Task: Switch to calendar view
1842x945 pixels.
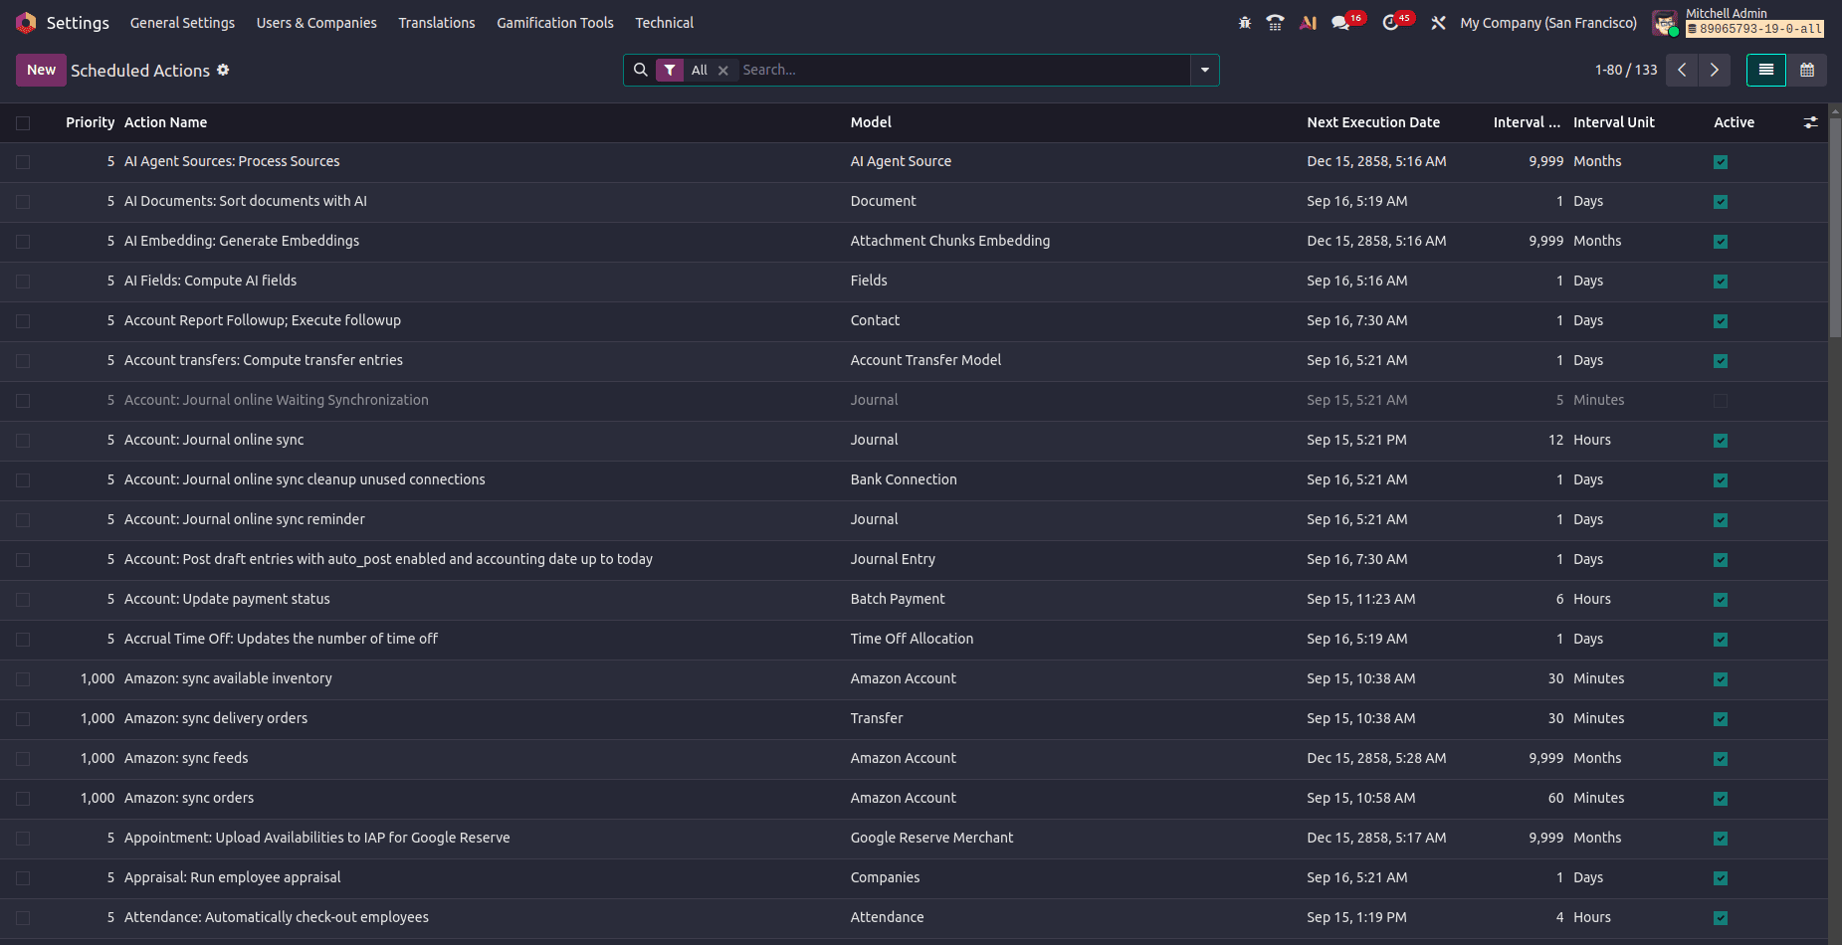Action: (1807, 70)
